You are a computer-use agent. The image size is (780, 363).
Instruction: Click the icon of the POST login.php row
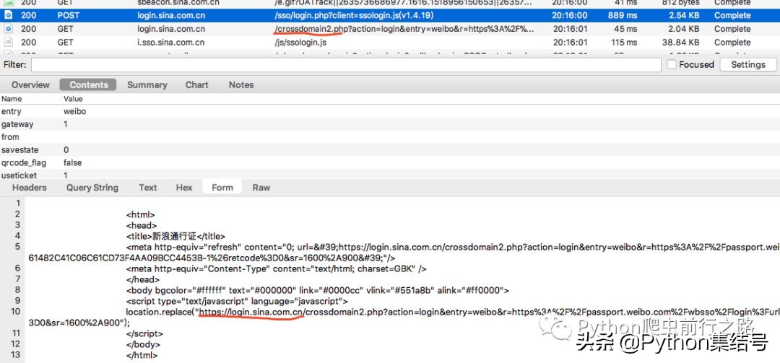pyautogui.click(x=9, y=16)
